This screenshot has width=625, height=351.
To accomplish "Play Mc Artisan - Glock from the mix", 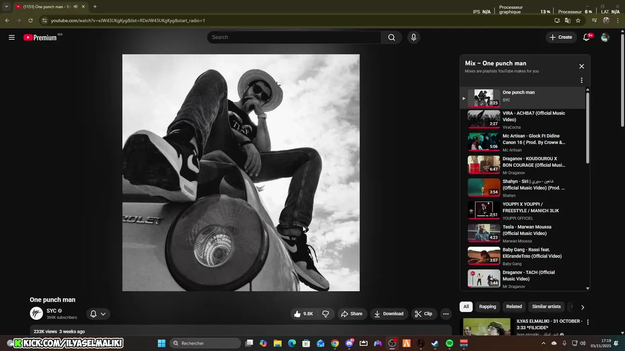I will tap(523, 142).
